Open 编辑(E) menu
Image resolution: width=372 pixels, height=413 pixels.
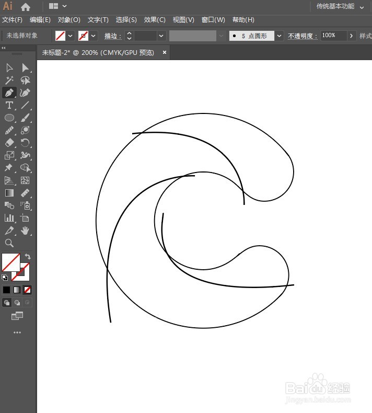click(40, 20)
